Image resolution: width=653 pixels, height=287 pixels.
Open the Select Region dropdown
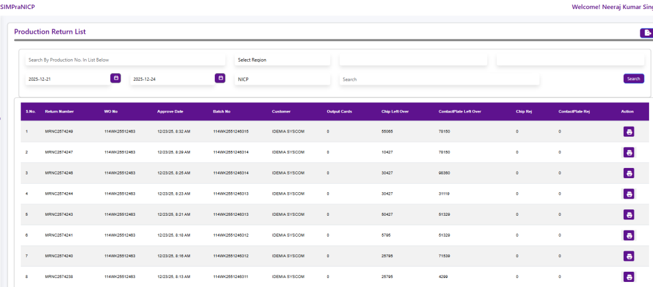[282, 60]
